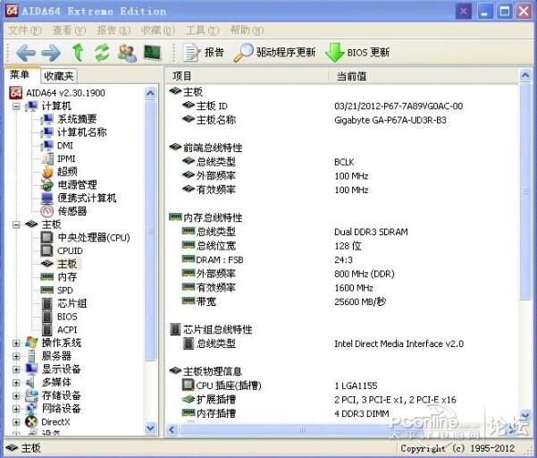Select SPD tree item
537x458 pixels.
click(65, 291)
